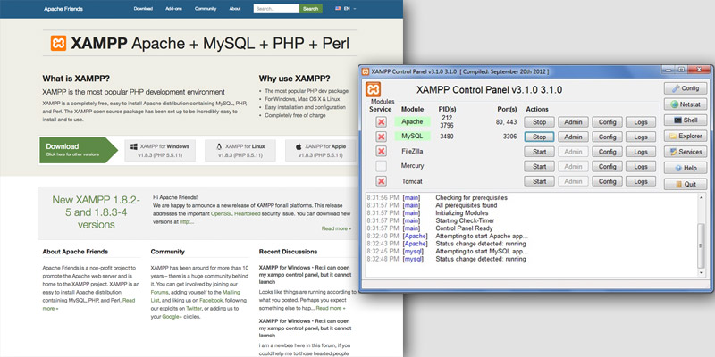
Task: Open the Add-ons menu item
Action: [173, 9]
